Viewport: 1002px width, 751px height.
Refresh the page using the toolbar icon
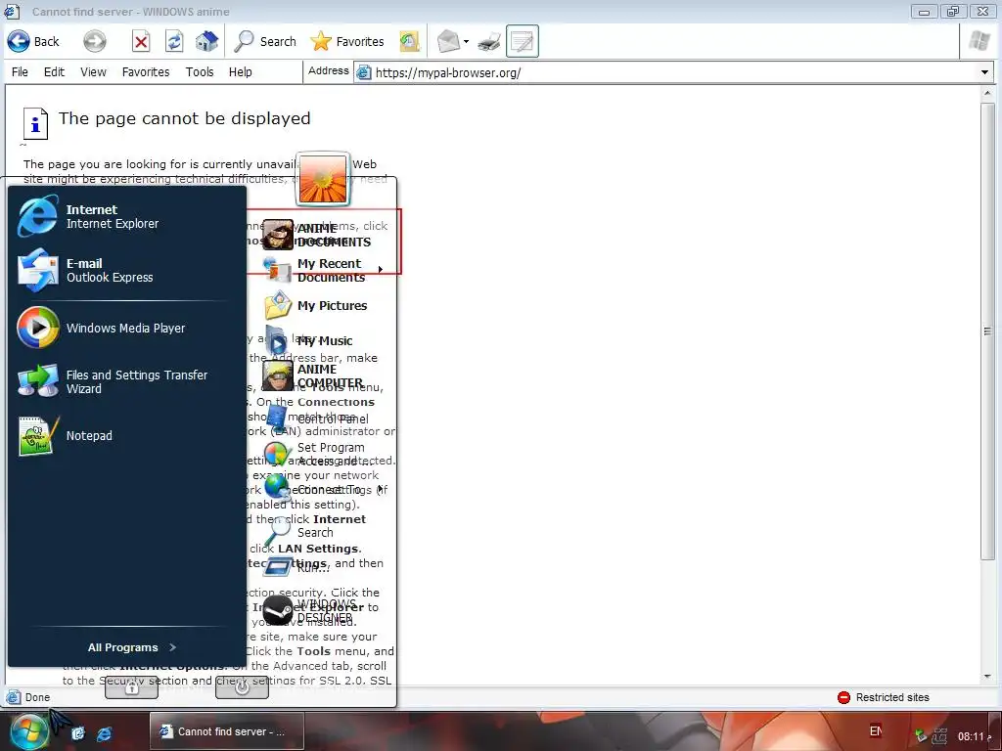tap(174, 41)
